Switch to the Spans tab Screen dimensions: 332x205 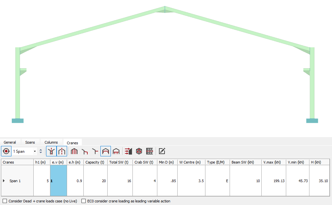[x=30, y=142]
